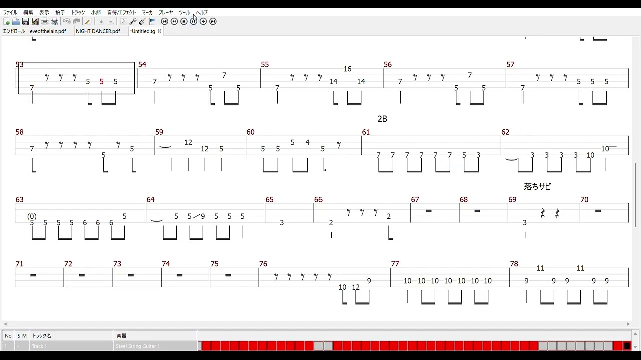Open the 拍子 menu
Screen dimensions: 641x360
[x=60, y=12]
